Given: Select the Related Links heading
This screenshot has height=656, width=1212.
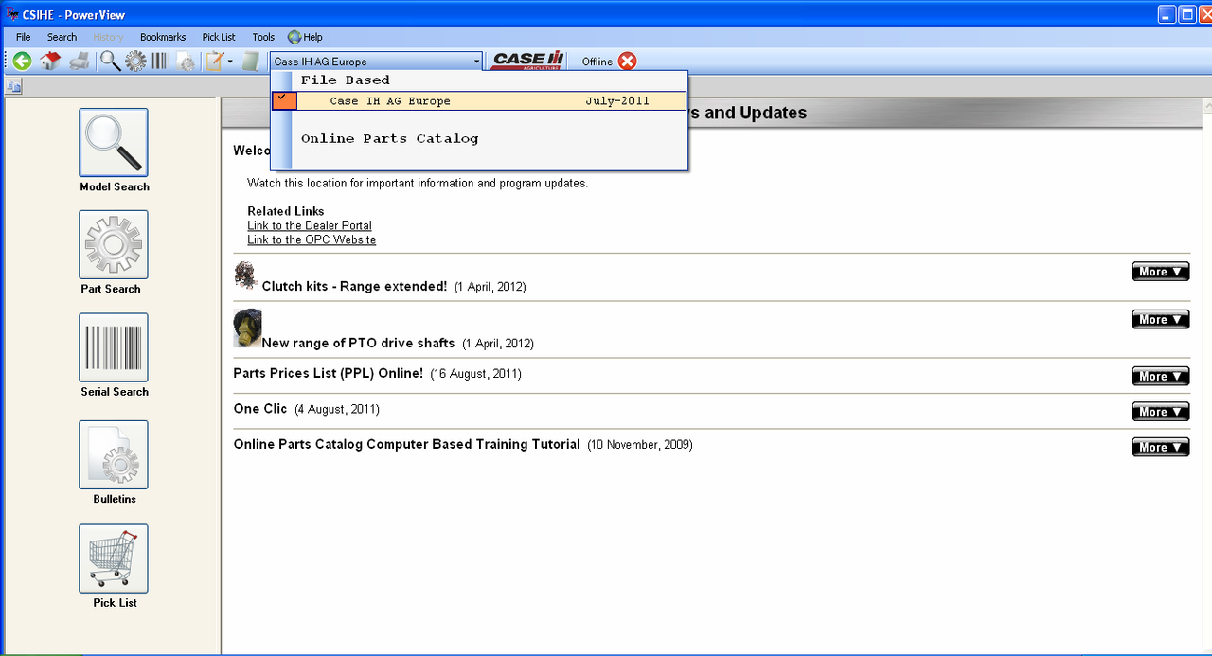Looking at the screenshot, I should (286, 211).
